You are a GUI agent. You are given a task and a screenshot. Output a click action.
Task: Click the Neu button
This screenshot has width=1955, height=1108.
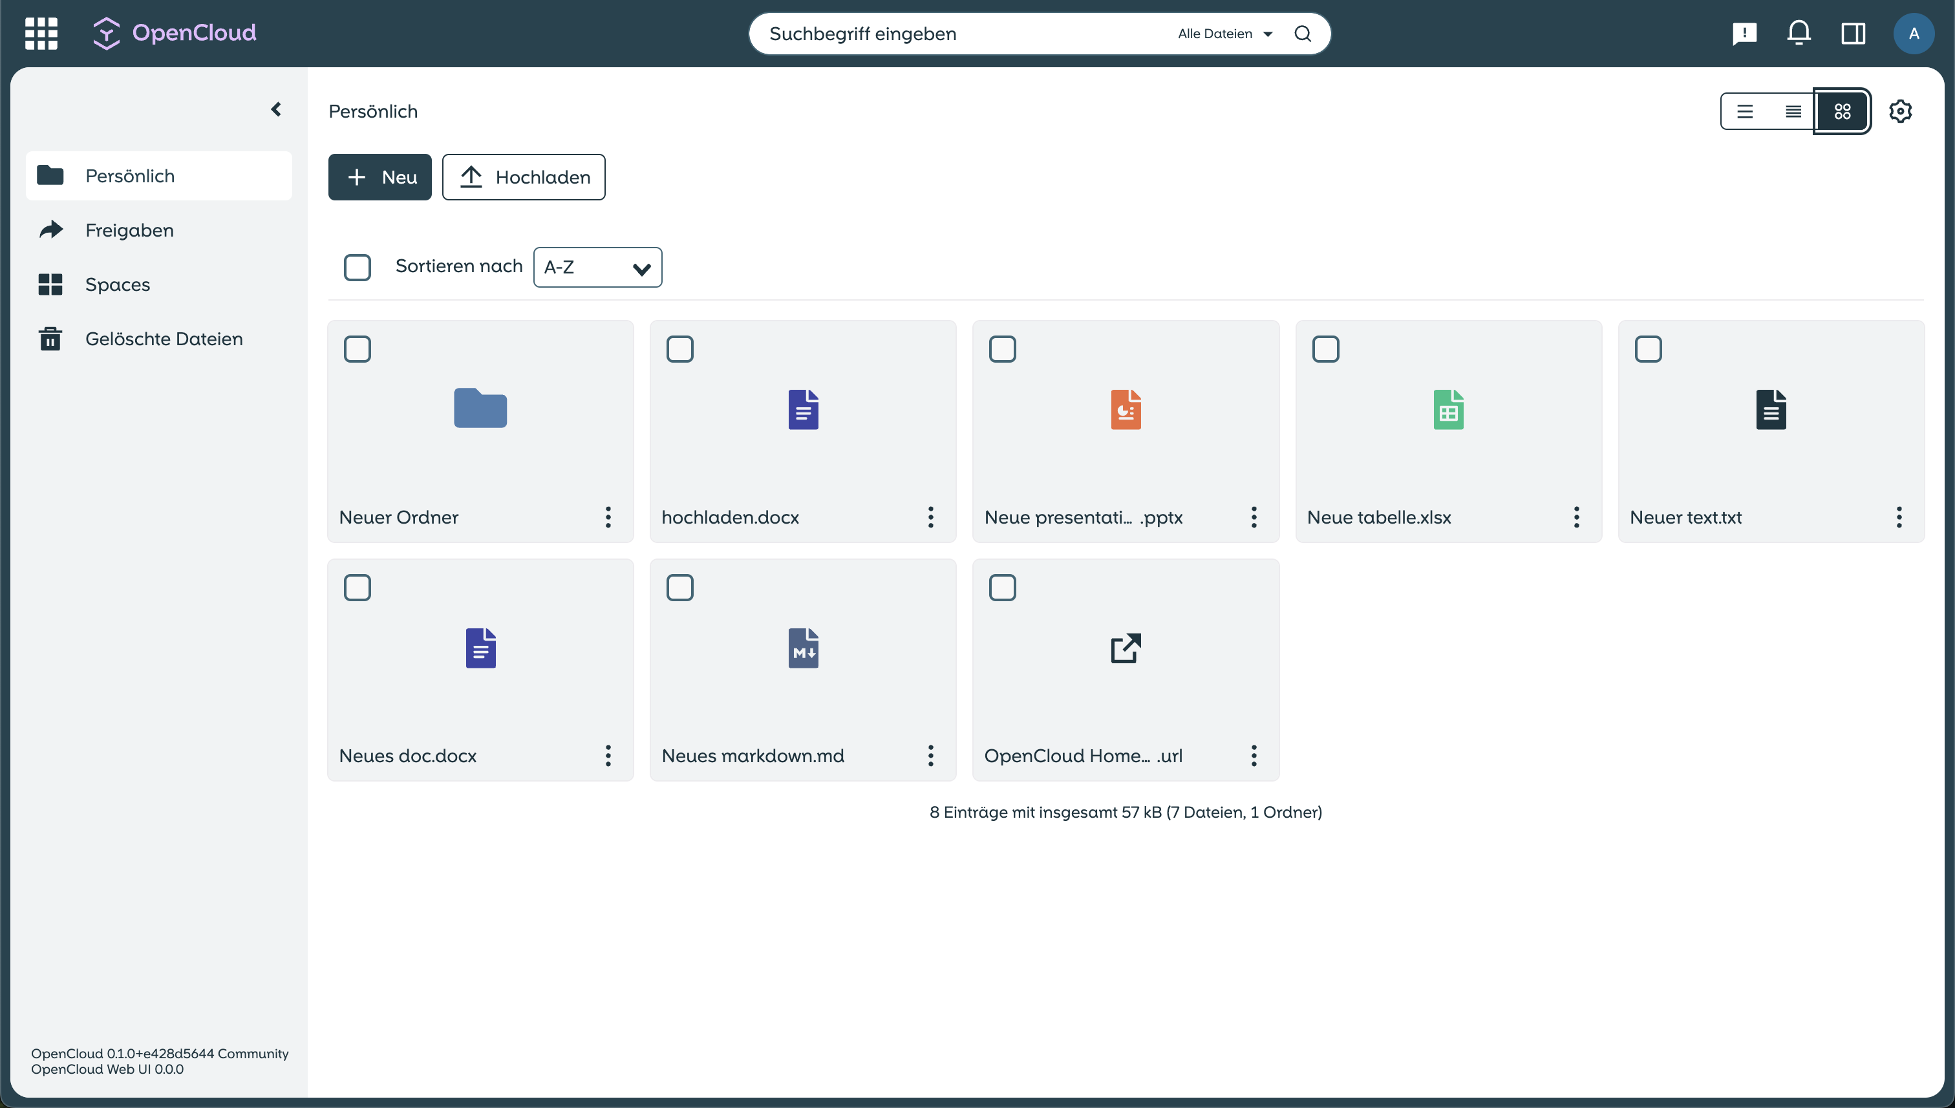click(379, 177)
